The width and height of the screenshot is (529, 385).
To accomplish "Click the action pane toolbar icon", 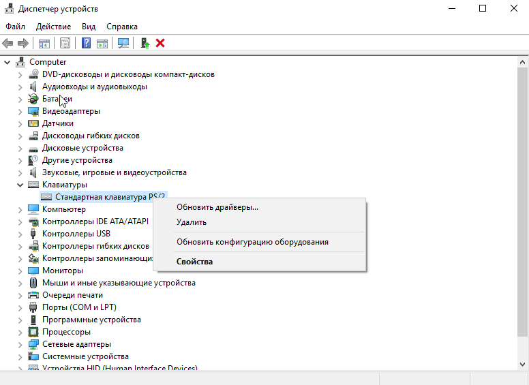I will 102,43.
